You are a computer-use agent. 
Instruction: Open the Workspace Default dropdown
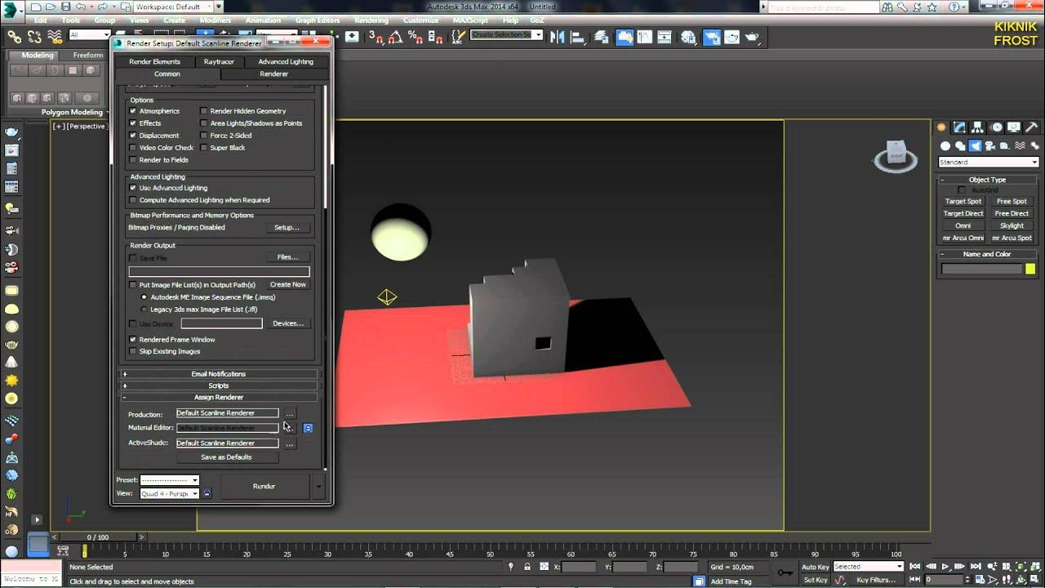point(174,7)
